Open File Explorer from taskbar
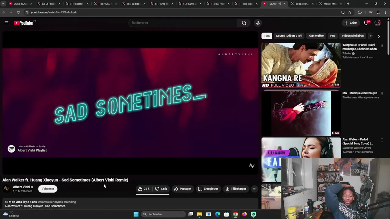 200,214
